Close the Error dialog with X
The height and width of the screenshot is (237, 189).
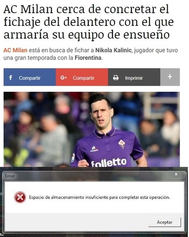coord(176,174)
